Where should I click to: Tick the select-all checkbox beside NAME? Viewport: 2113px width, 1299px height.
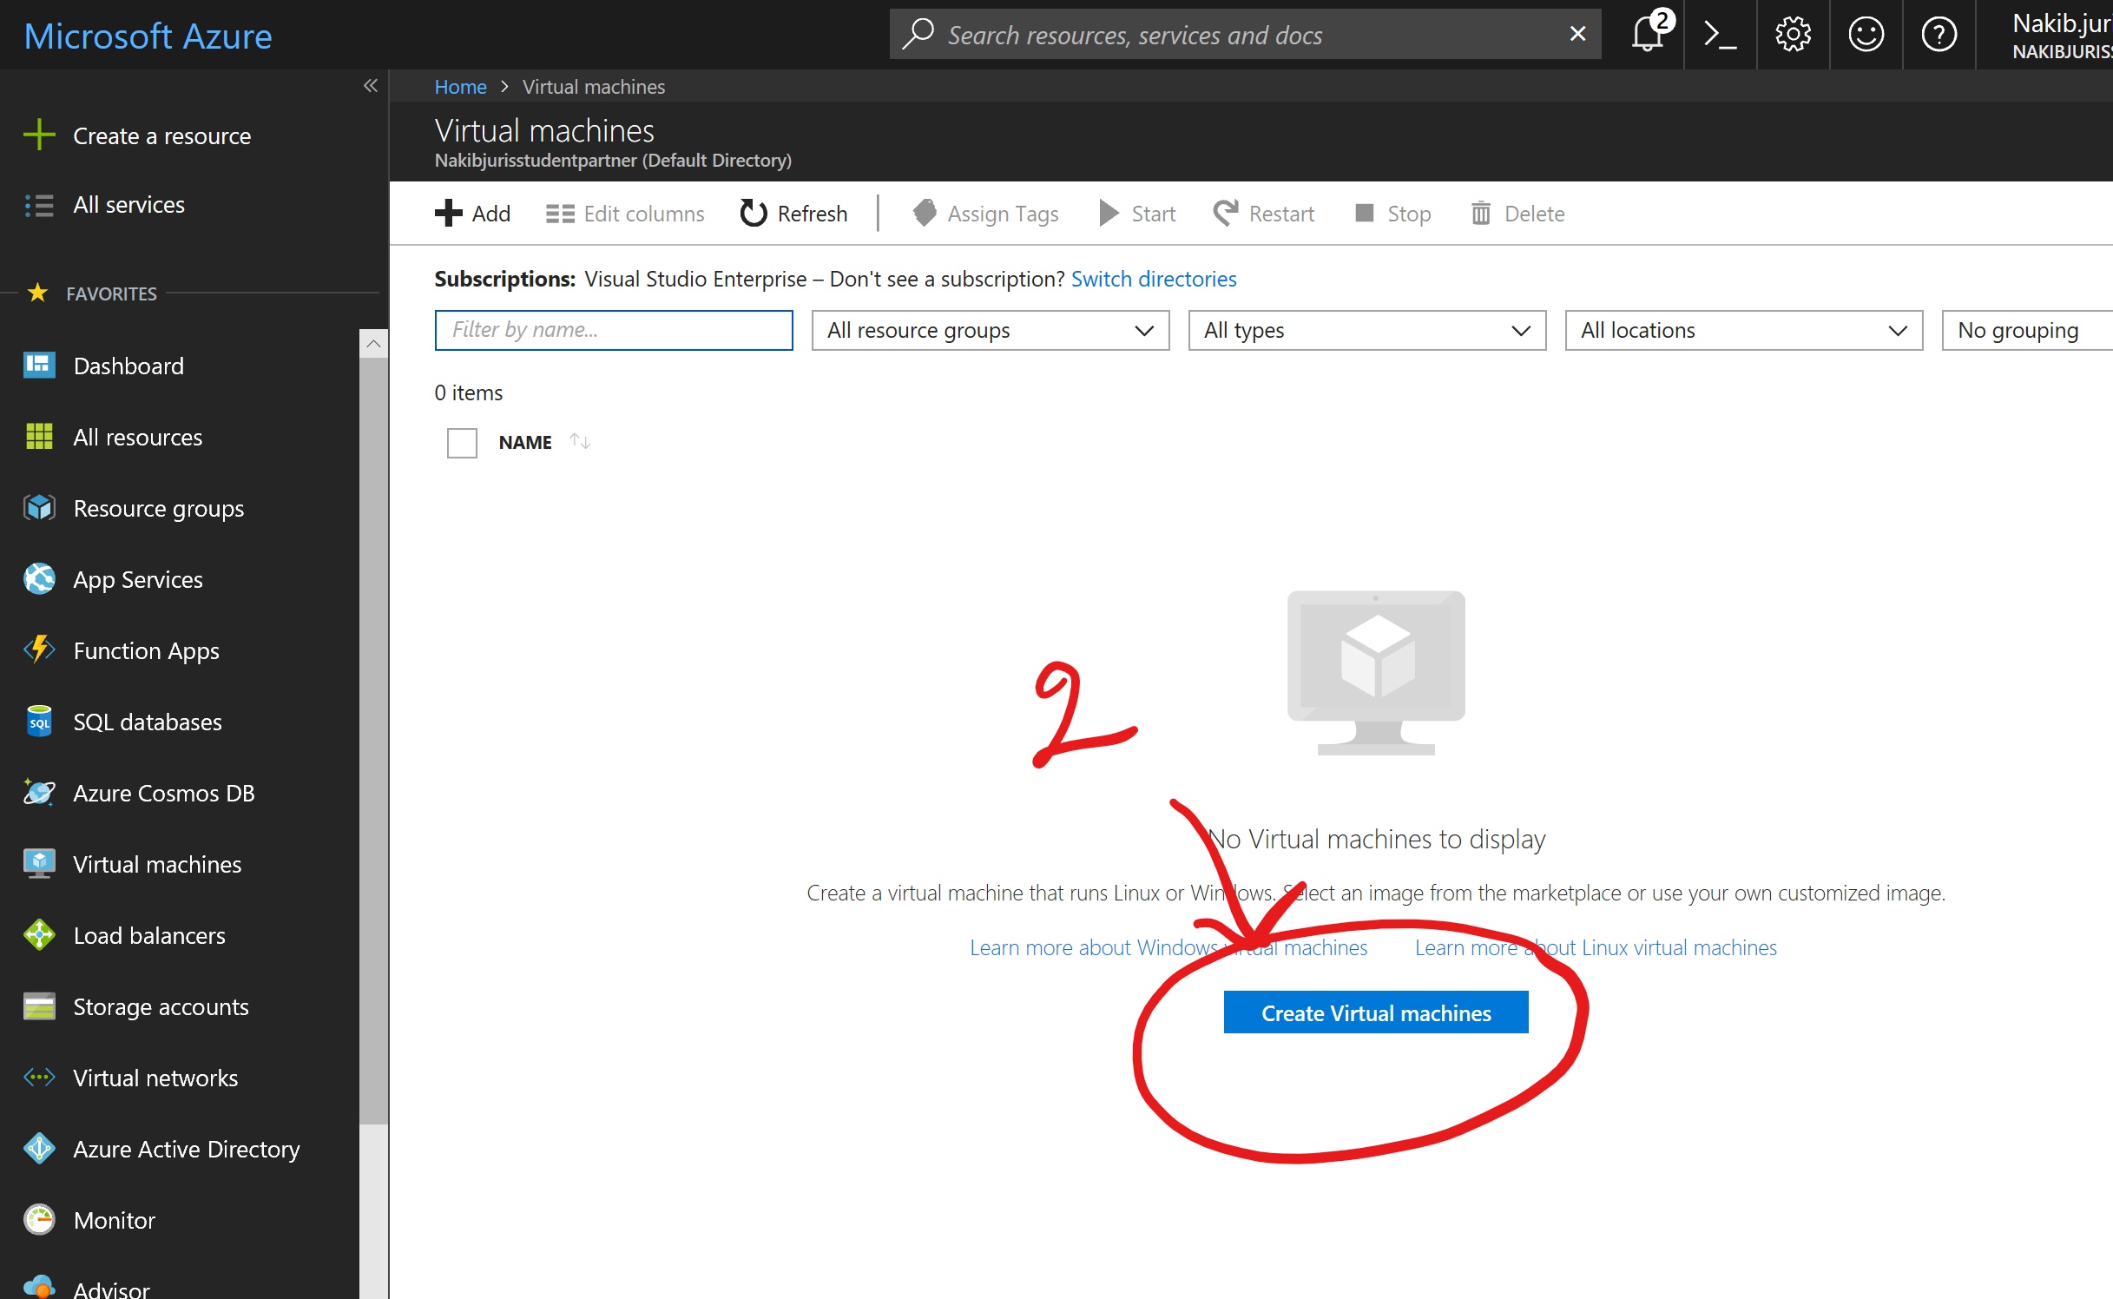tap(462, 443)
